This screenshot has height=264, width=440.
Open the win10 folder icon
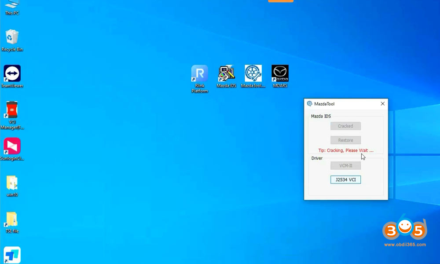(x=12, y=186)
